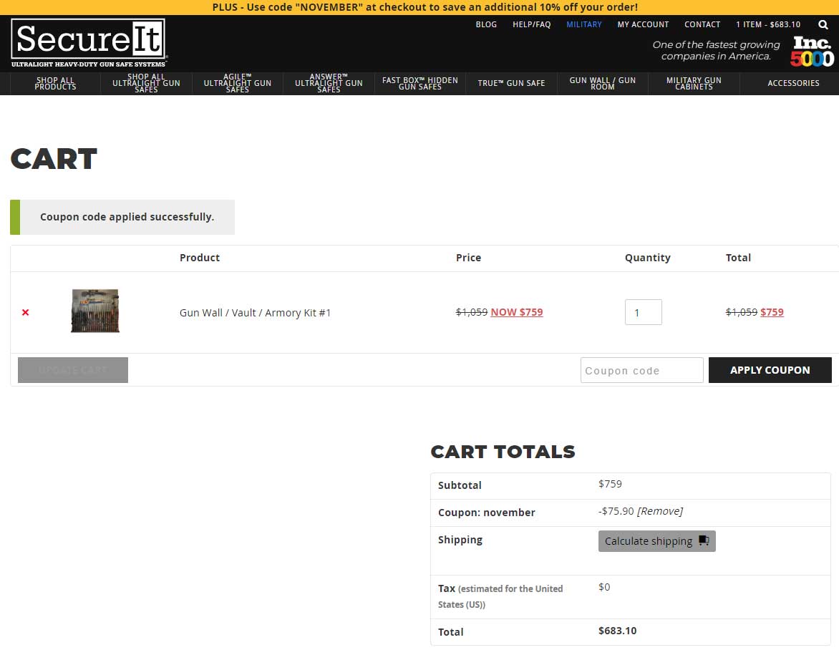Click the Coupon code field
The width and height of the screenshot is (839, 650).
[x=641, y=370]
